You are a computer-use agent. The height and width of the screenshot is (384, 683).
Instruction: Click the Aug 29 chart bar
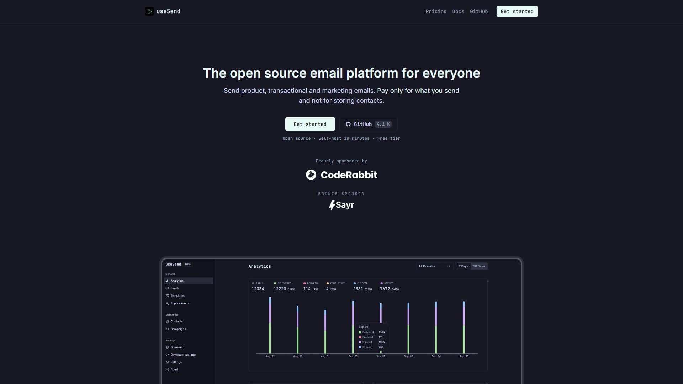[270, 325]
